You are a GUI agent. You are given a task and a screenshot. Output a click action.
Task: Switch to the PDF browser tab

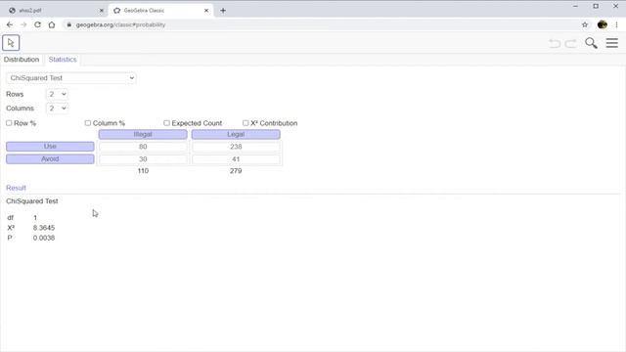point(55,11)
